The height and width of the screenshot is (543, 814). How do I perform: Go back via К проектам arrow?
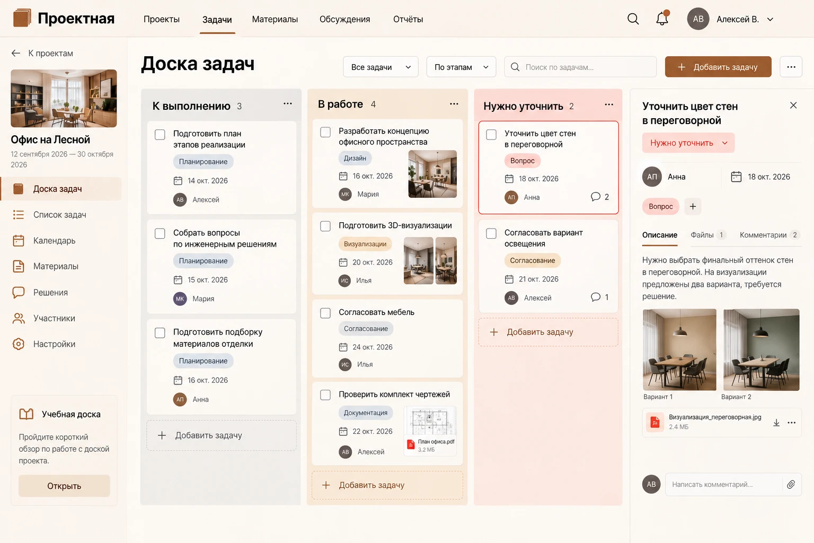tap(16, 53)
